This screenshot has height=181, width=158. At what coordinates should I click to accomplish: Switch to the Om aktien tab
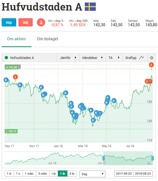17,39
